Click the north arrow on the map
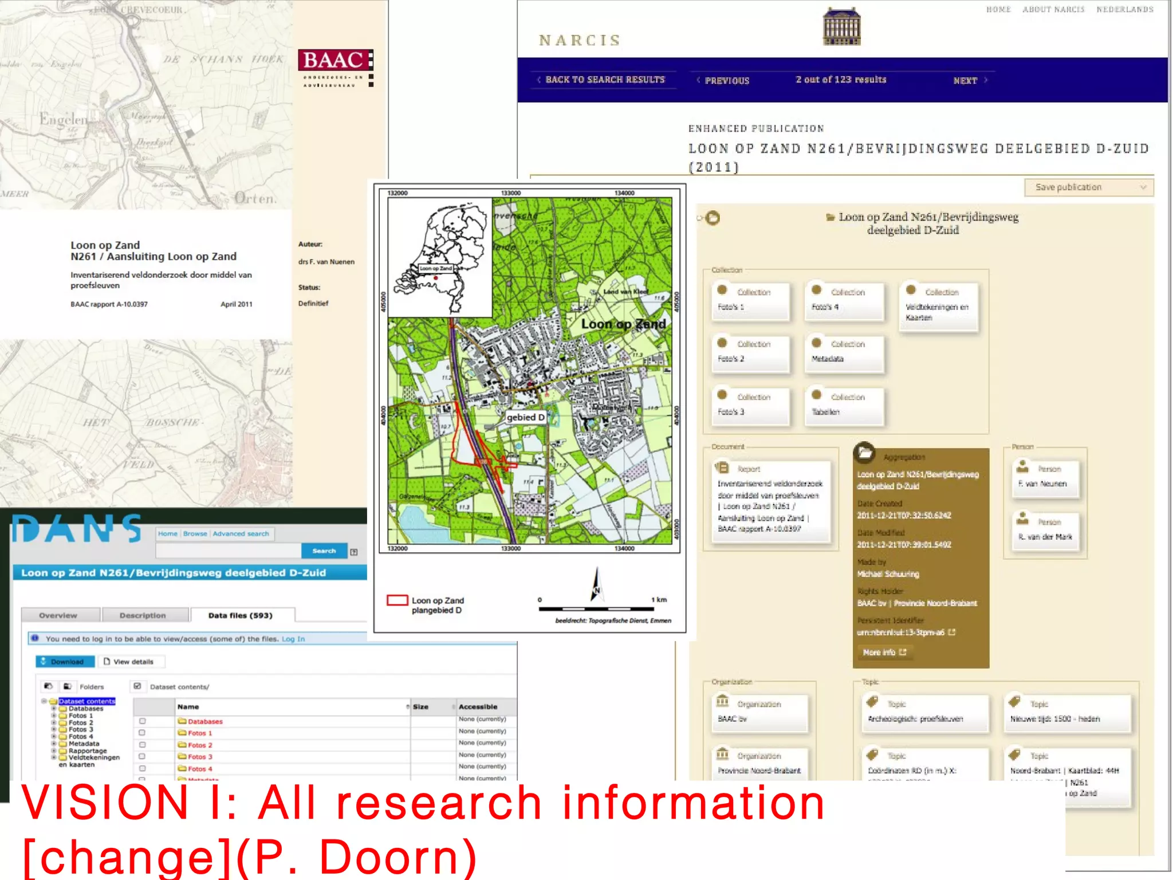The image size is (1173, 880). [596, 585]
